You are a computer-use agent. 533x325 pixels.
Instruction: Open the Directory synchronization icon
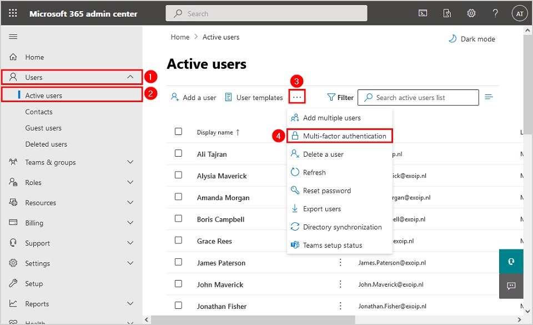(296, 227)
